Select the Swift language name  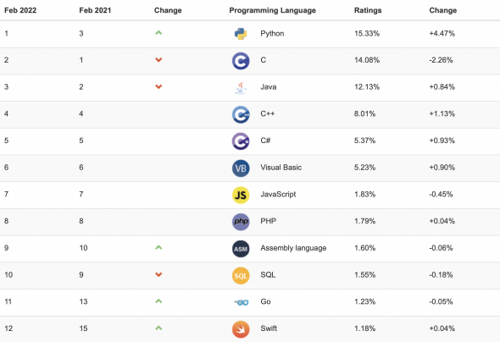(269, 328)
